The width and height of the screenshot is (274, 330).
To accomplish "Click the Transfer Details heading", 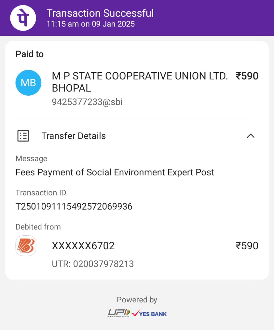I will click(74, 136).
